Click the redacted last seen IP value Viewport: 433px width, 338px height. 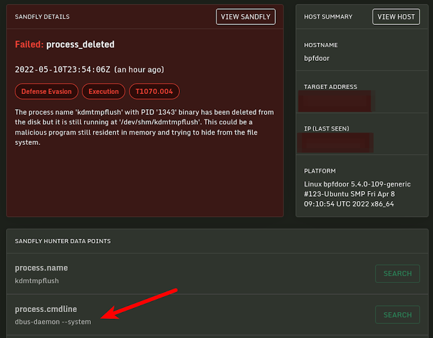point(336,142)
